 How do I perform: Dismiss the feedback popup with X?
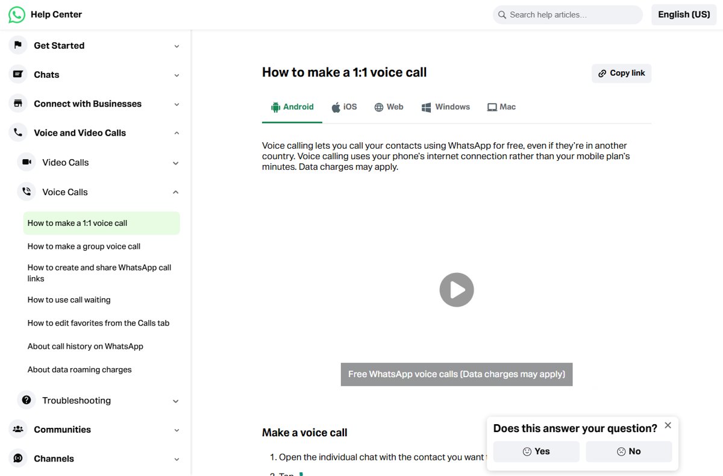point(668,425)
